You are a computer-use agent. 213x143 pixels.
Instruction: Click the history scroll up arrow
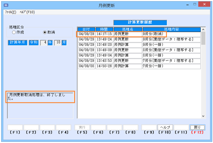(203, 29)
